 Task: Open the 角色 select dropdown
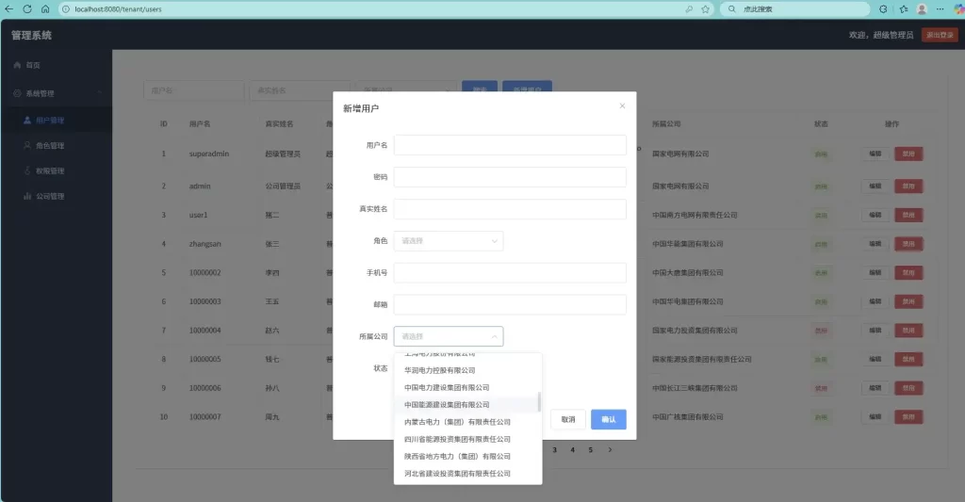pyautogui.click(x=449, y=240)
